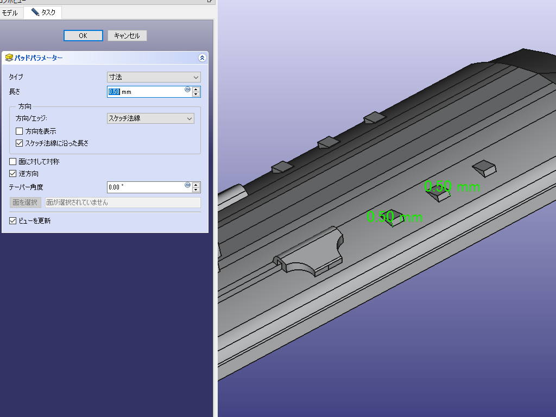
Task: Toggle the 面に対して対称 checkbox
Action: tap(13, 162)
